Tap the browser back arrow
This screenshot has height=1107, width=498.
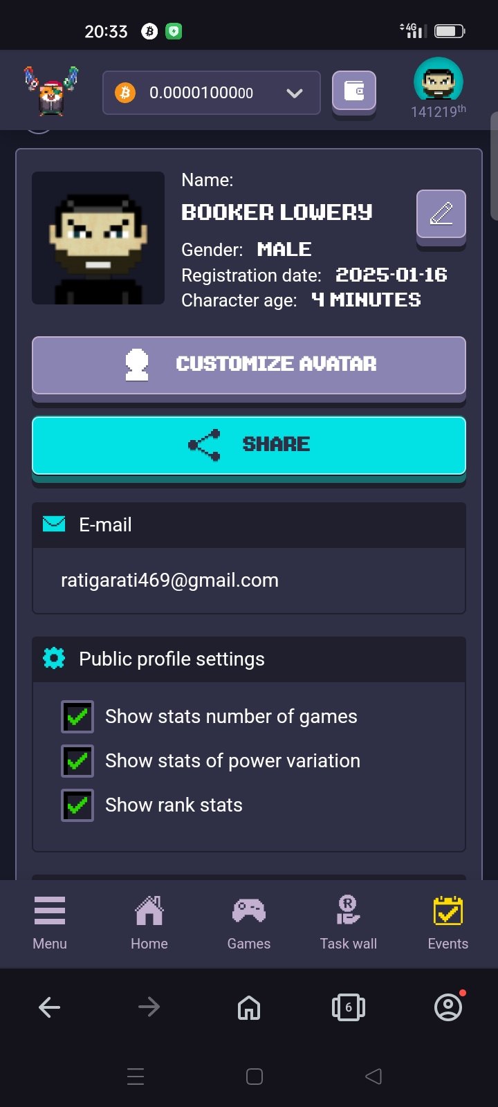pos(50,1007)
